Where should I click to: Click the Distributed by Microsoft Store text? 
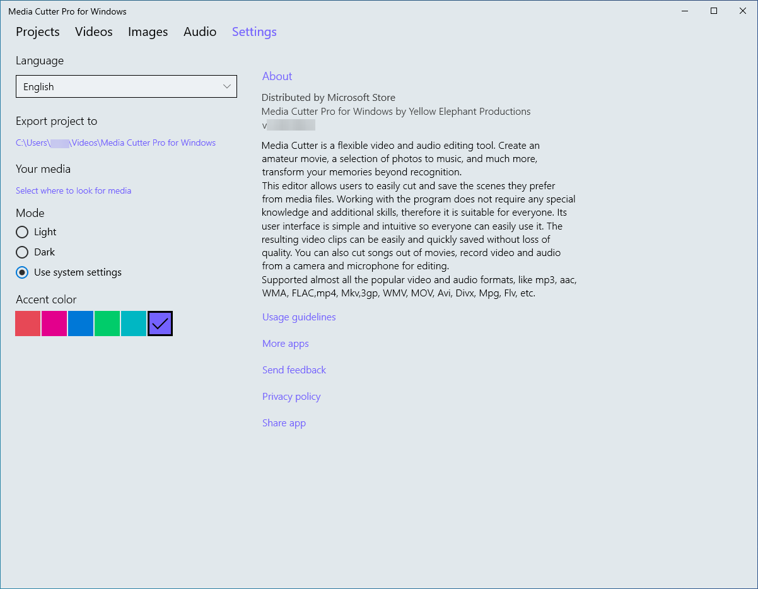click(x=329, y=98)
